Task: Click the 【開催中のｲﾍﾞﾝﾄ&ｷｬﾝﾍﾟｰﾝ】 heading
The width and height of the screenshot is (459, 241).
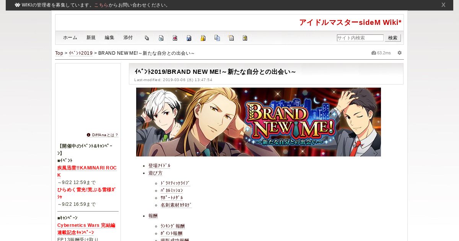Action: [85, 150]
